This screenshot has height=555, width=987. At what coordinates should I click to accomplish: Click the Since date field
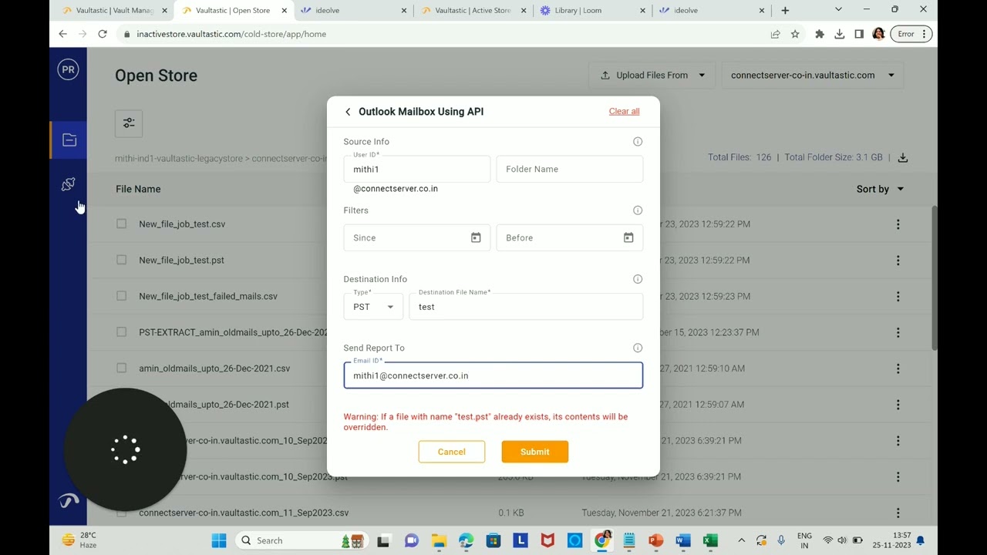(x=417, y=237)
